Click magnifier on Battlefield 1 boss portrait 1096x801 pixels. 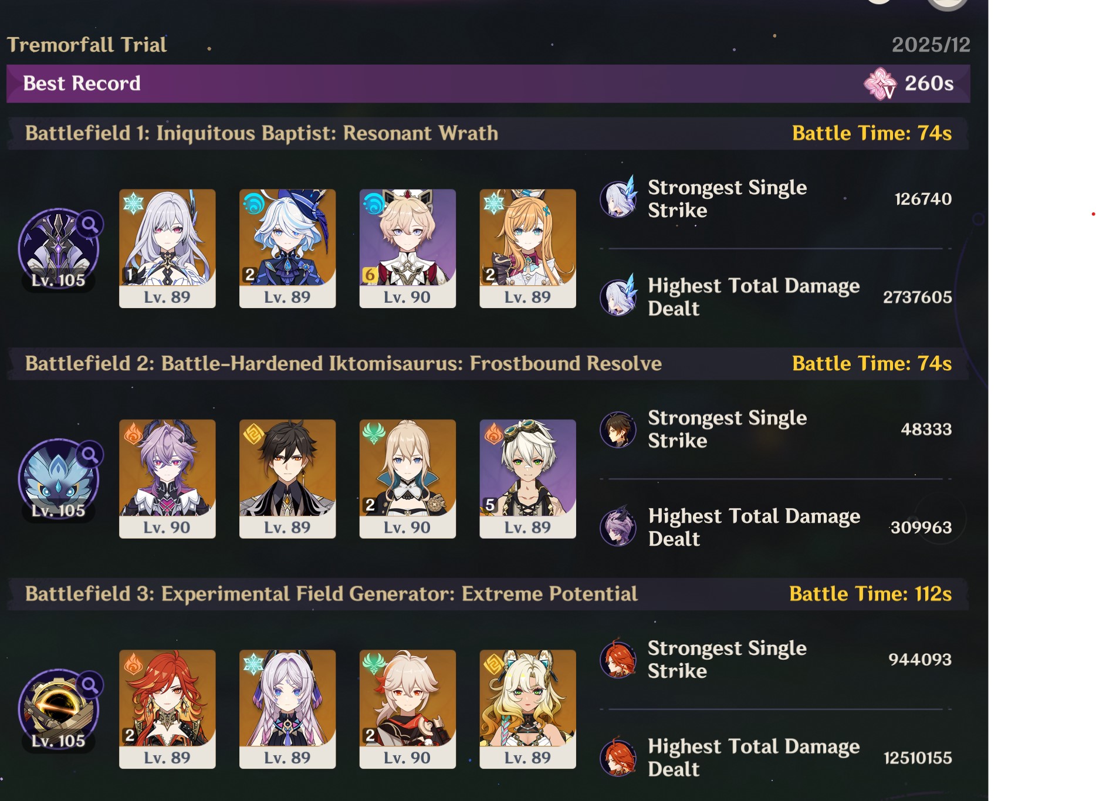[x=90, y=224]
